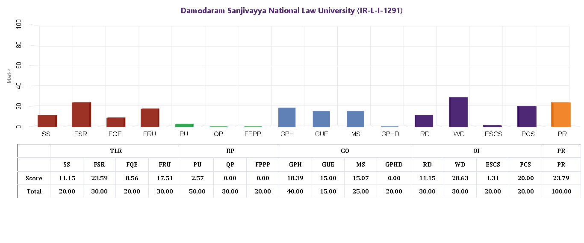Click the Total row label
Viewport: 584px width, 243px height.
34,191
